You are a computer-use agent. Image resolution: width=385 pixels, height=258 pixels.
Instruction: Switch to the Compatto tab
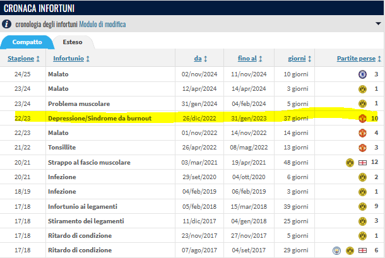[27, 42]
